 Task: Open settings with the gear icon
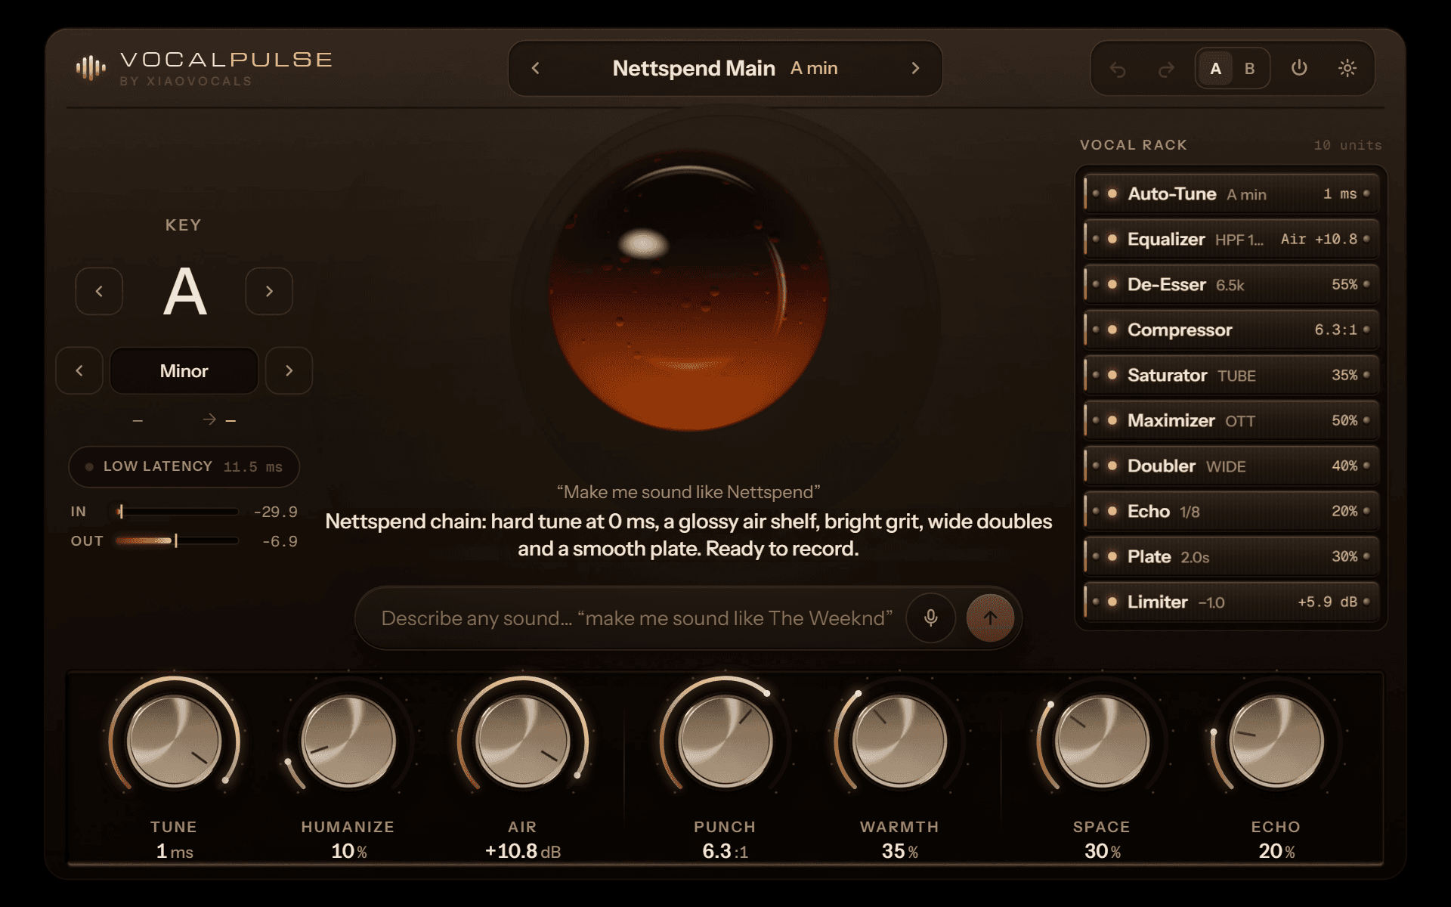[1347, 68]
